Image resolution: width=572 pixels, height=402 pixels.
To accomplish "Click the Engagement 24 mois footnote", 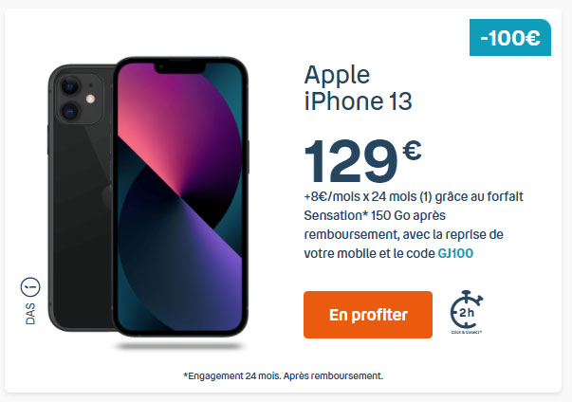I will tap(283, 375).
